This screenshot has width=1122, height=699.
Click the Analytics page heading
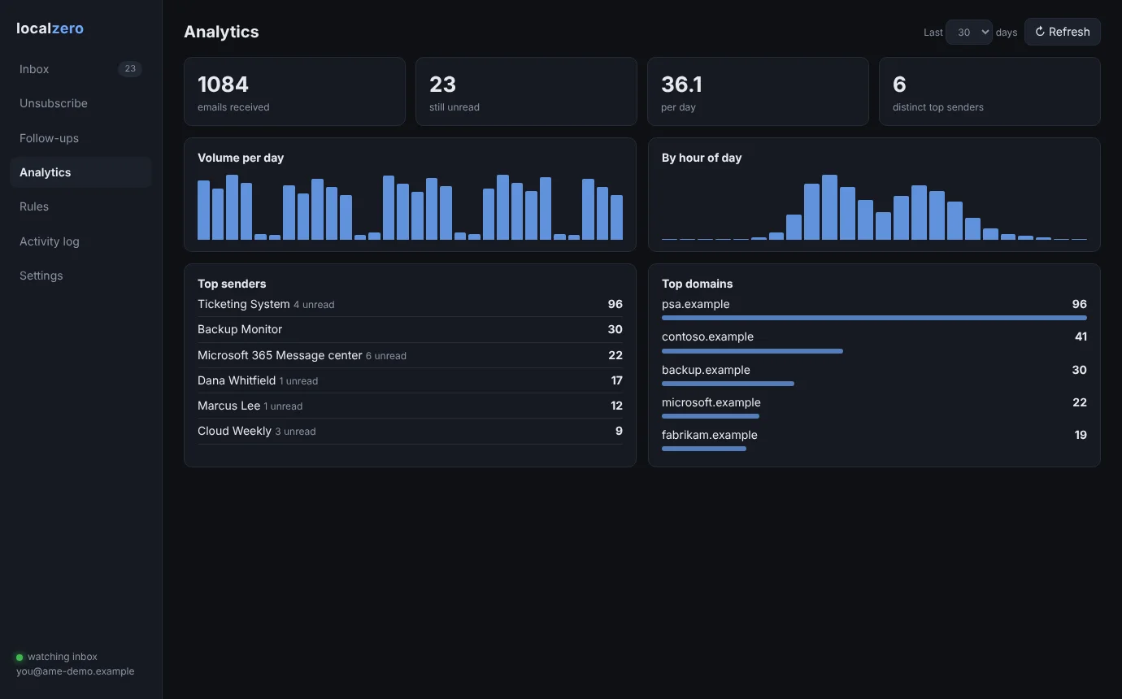tap(221, 32)
